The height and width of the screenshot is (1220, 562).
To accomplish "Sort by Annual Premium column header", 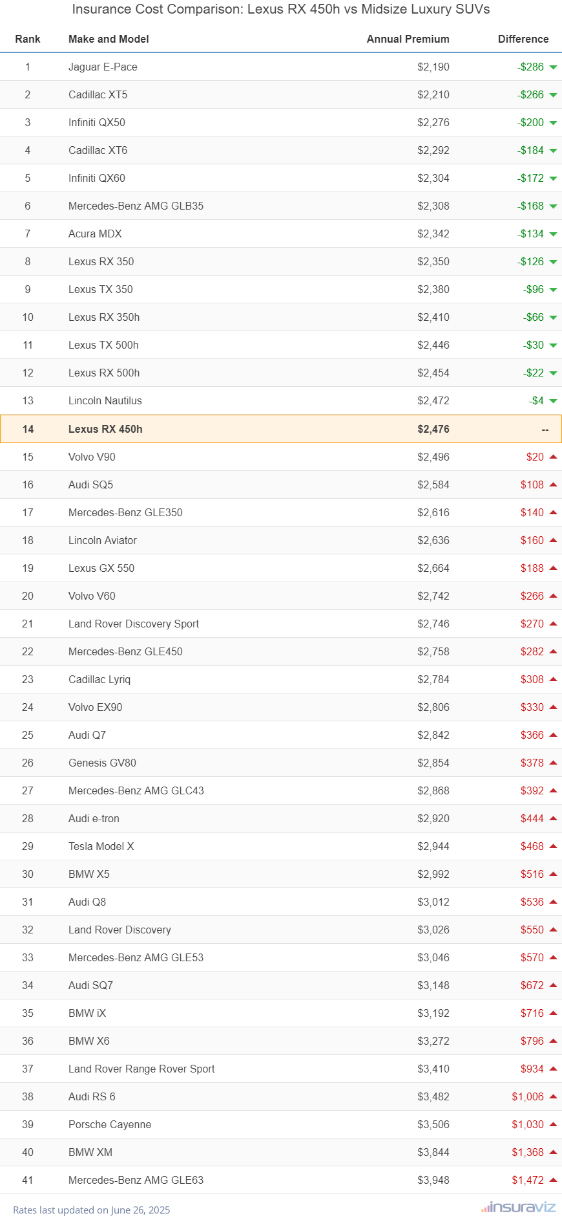I will pyautogui.click(x=408, y=39).
